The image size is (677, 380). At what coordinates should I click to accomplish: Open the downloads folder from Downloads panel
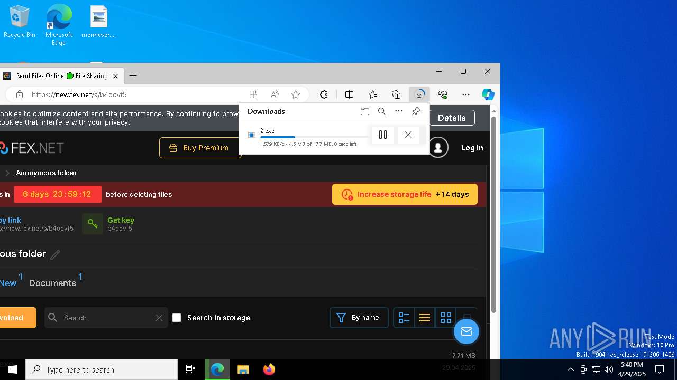click(364, 111)
